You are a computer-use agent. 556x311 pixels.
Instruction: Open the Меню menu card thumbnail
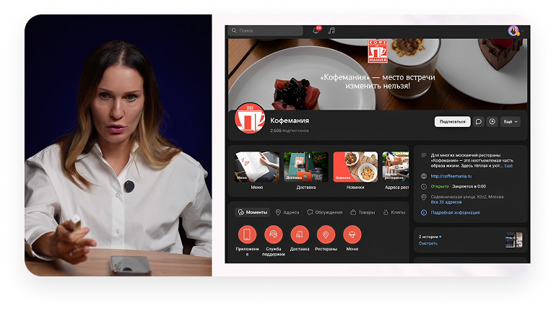pyautogui.click(x=257, y=167)
